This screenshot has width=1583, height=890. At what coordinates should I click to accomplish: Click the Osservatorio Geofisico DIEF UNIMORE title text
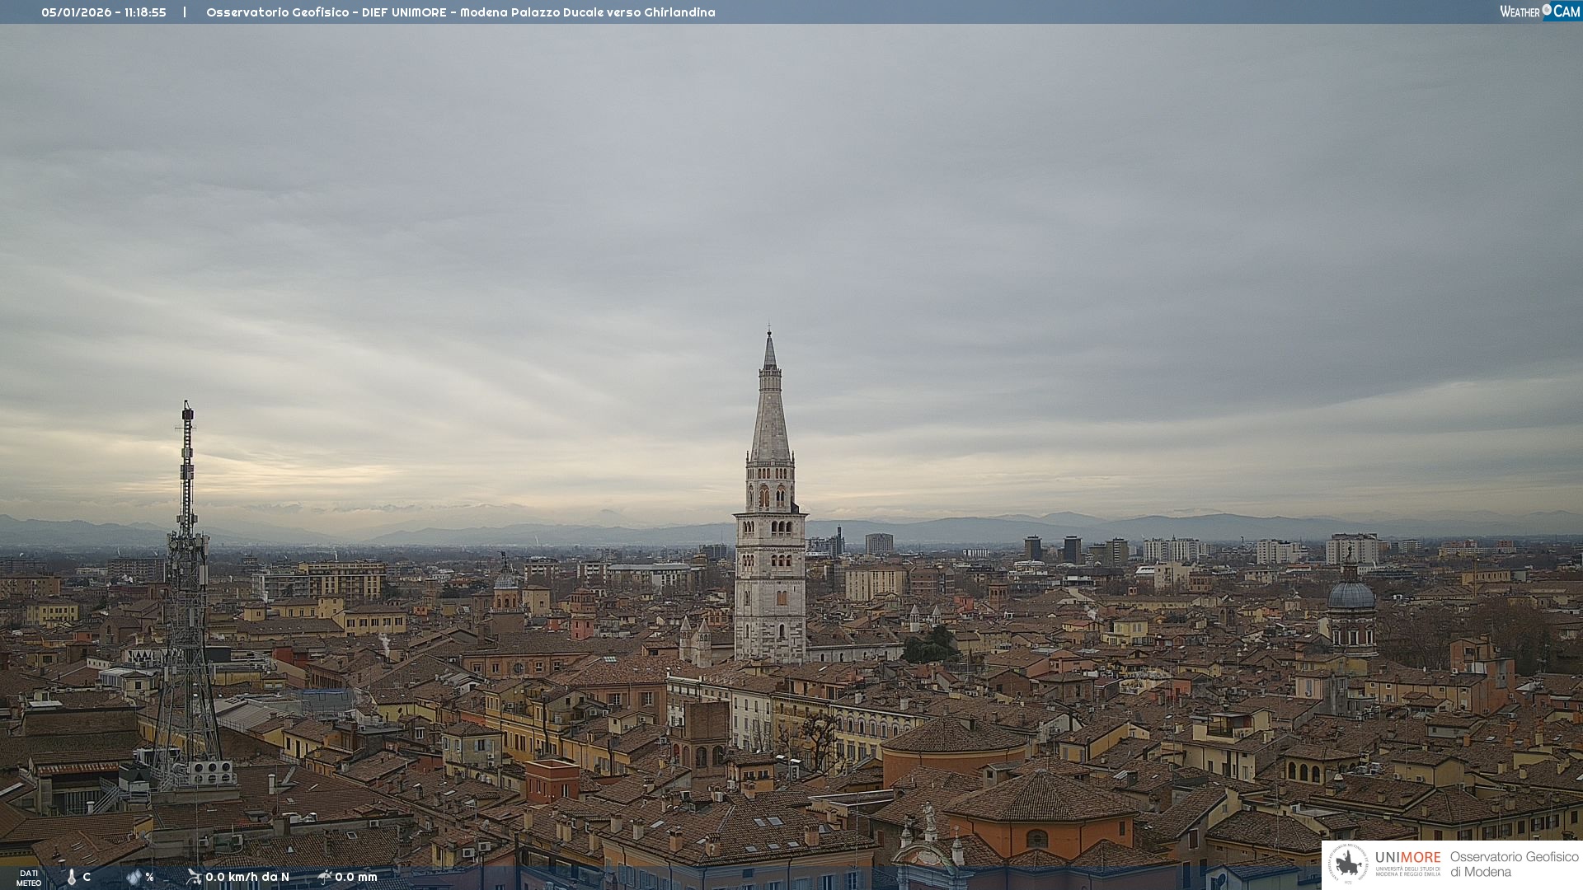pos(460,12)
